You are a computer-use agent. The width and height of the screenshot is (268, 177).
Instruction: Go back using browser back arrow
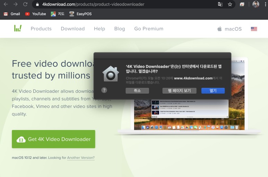(6, 4)
